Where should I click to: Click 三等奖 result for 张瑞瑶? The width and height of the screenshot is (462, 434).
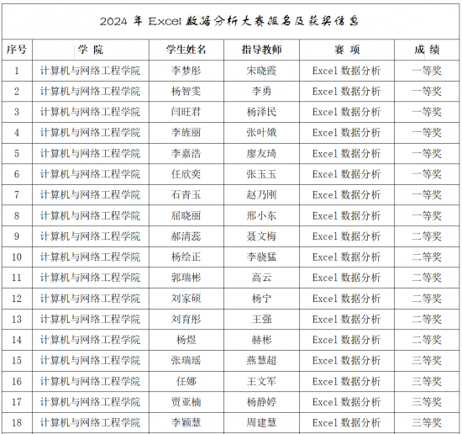[x=427, y=361]
